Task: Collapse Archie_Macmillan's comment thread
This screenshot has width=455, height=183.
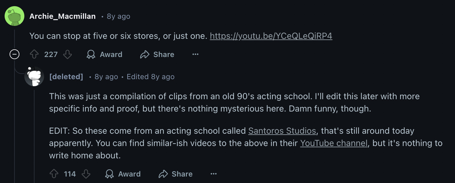Action: click(x=14, y=55)
